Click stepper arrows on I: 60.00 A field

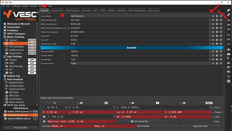point(66,108)
